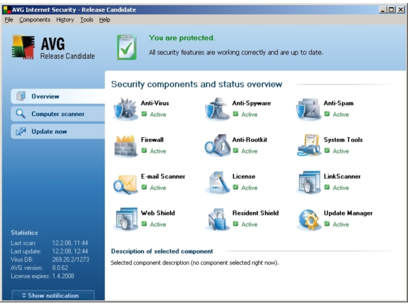Open the History menu
Screen dimensions: 408x306
coord(65,20)
